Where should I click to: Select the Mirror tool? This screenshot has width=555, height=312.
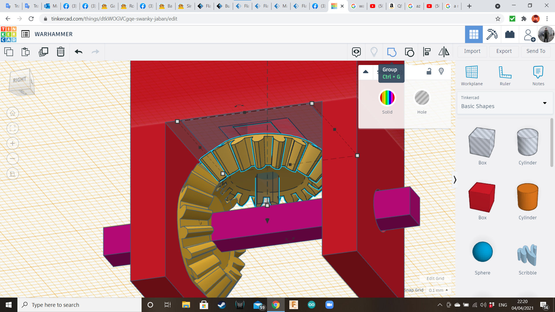click(x=444, y=52)
